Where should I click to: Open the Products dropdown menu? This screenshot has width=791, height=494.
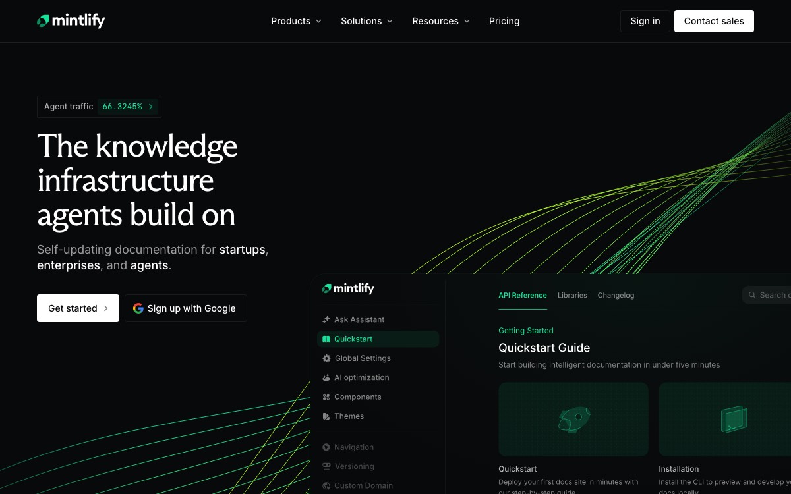[x=297, y=21]
